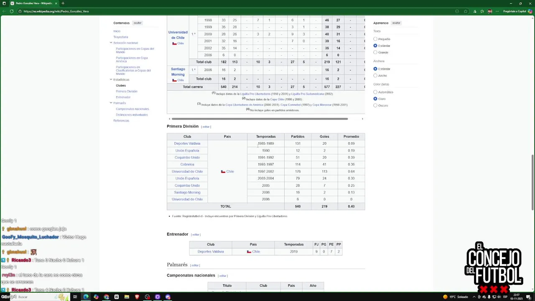Hide the Contenidos sidebar
Viewport: 535px width, 301px height.
pos(138,23)
